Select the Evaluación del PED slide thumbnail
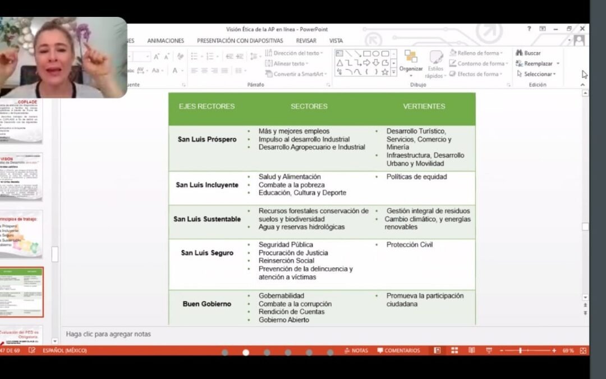606x379 pixels. pyautogui.click(x=21, y=335)
